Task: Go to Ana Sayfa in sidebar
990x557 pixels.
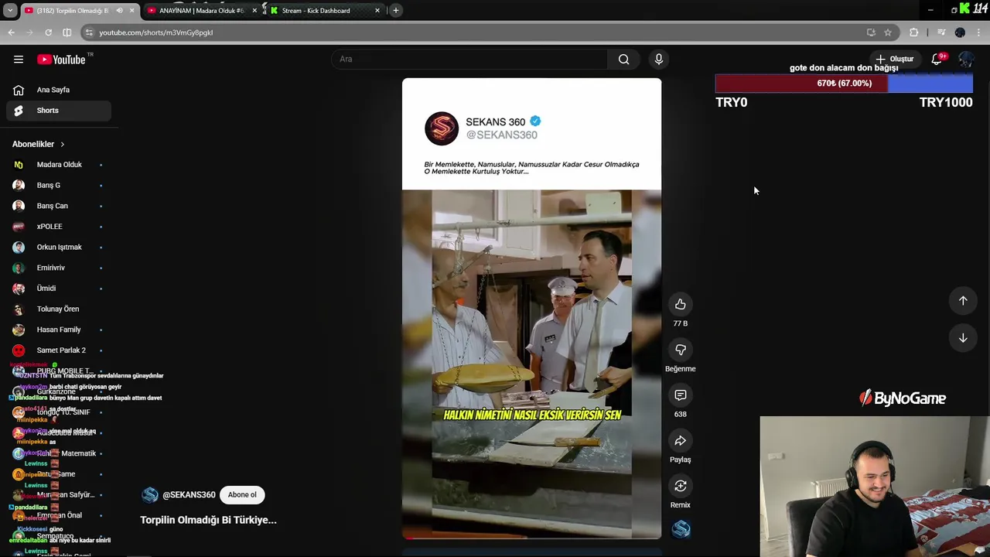Action: coord(59,90)
